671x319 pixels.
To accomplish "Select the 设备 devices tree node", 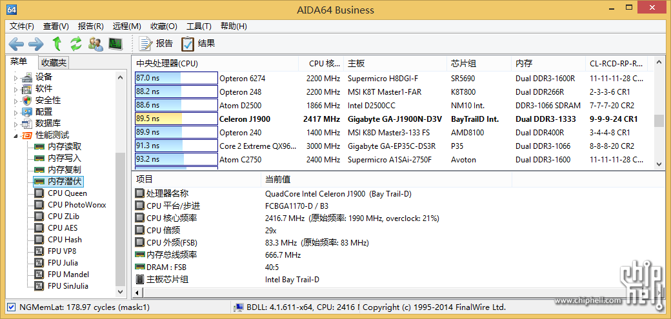I will click(44, 77).
